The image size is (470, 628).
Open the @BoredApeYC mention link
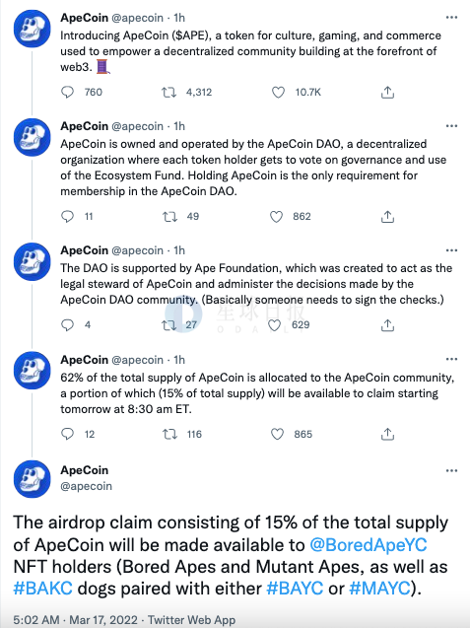(x=369, y=545)
